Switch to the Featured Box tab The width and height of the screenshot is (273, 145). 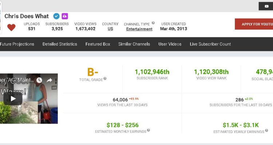click(x=98, y=44)
